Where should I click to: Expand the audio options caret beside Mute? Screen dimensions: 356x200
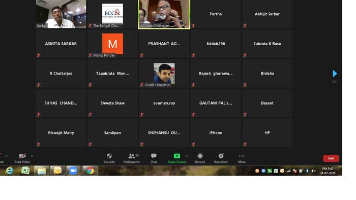click(x=6, y=156)
